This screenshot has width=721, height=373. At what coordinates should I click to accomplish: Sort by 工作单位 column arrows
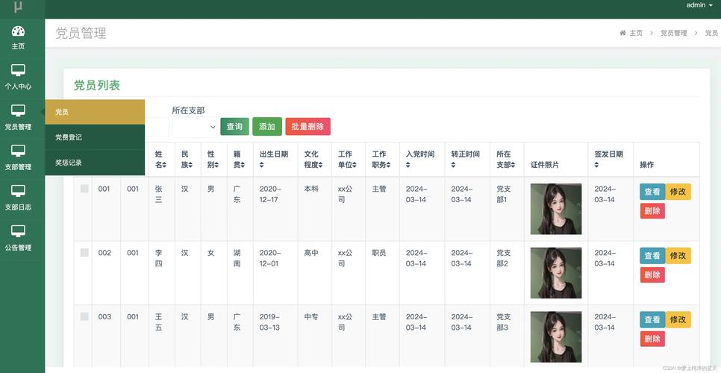tap(355, 165)
